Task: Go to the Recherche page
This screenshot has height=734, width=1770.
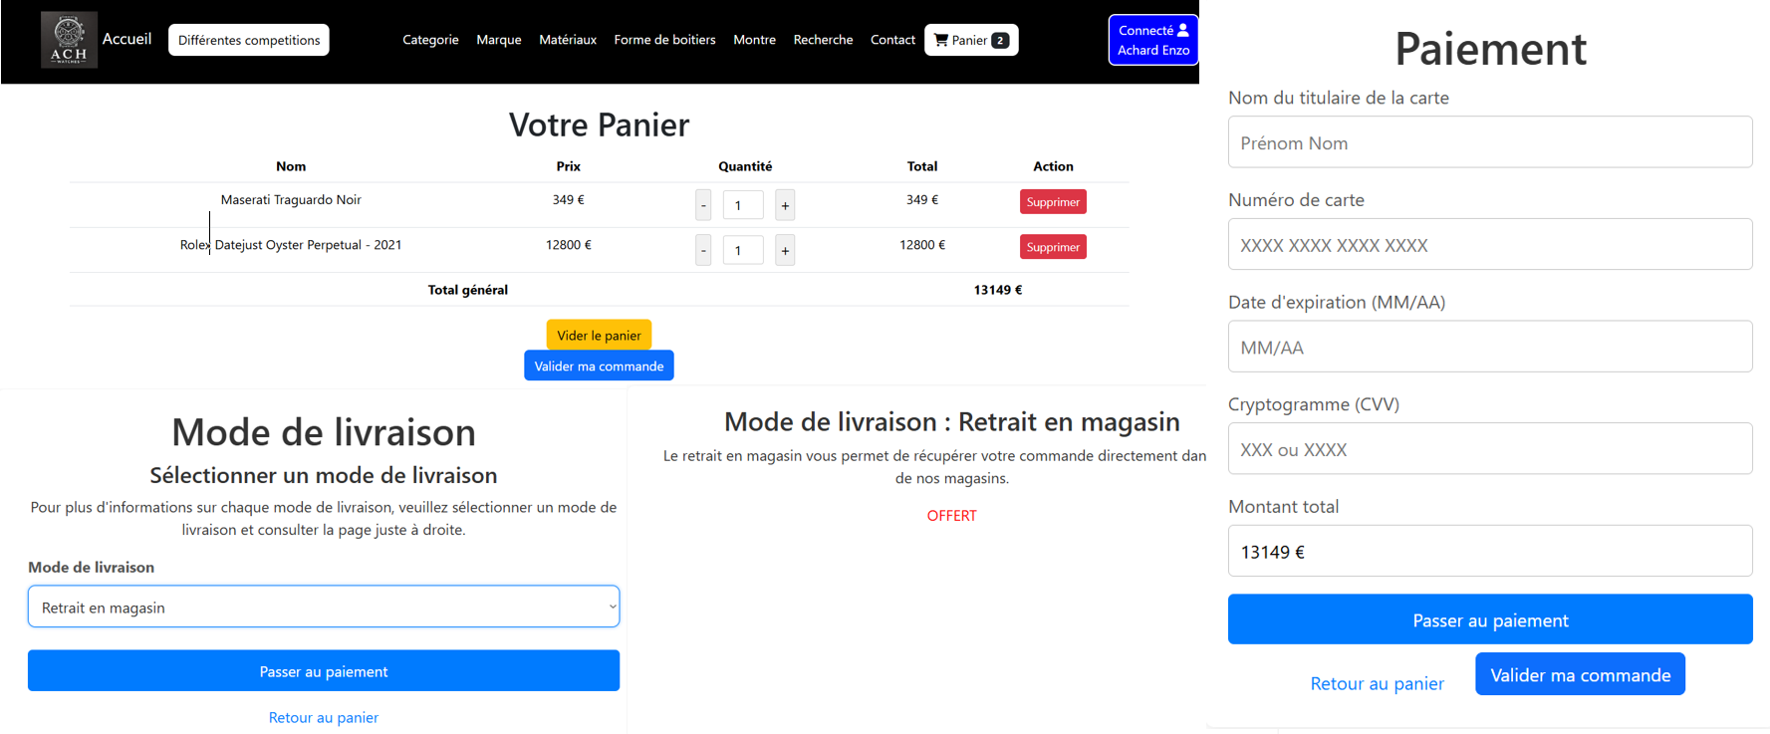Action: 823,40
